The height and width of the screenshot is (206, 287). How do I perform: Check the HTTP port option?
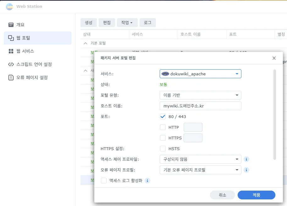(x=163, y=127)
